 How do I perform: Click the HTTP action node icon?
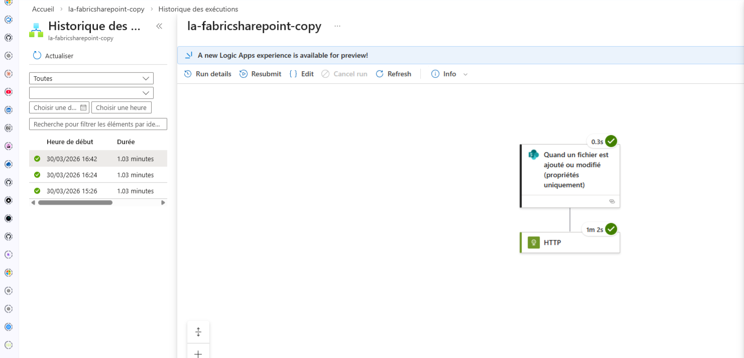533,243
